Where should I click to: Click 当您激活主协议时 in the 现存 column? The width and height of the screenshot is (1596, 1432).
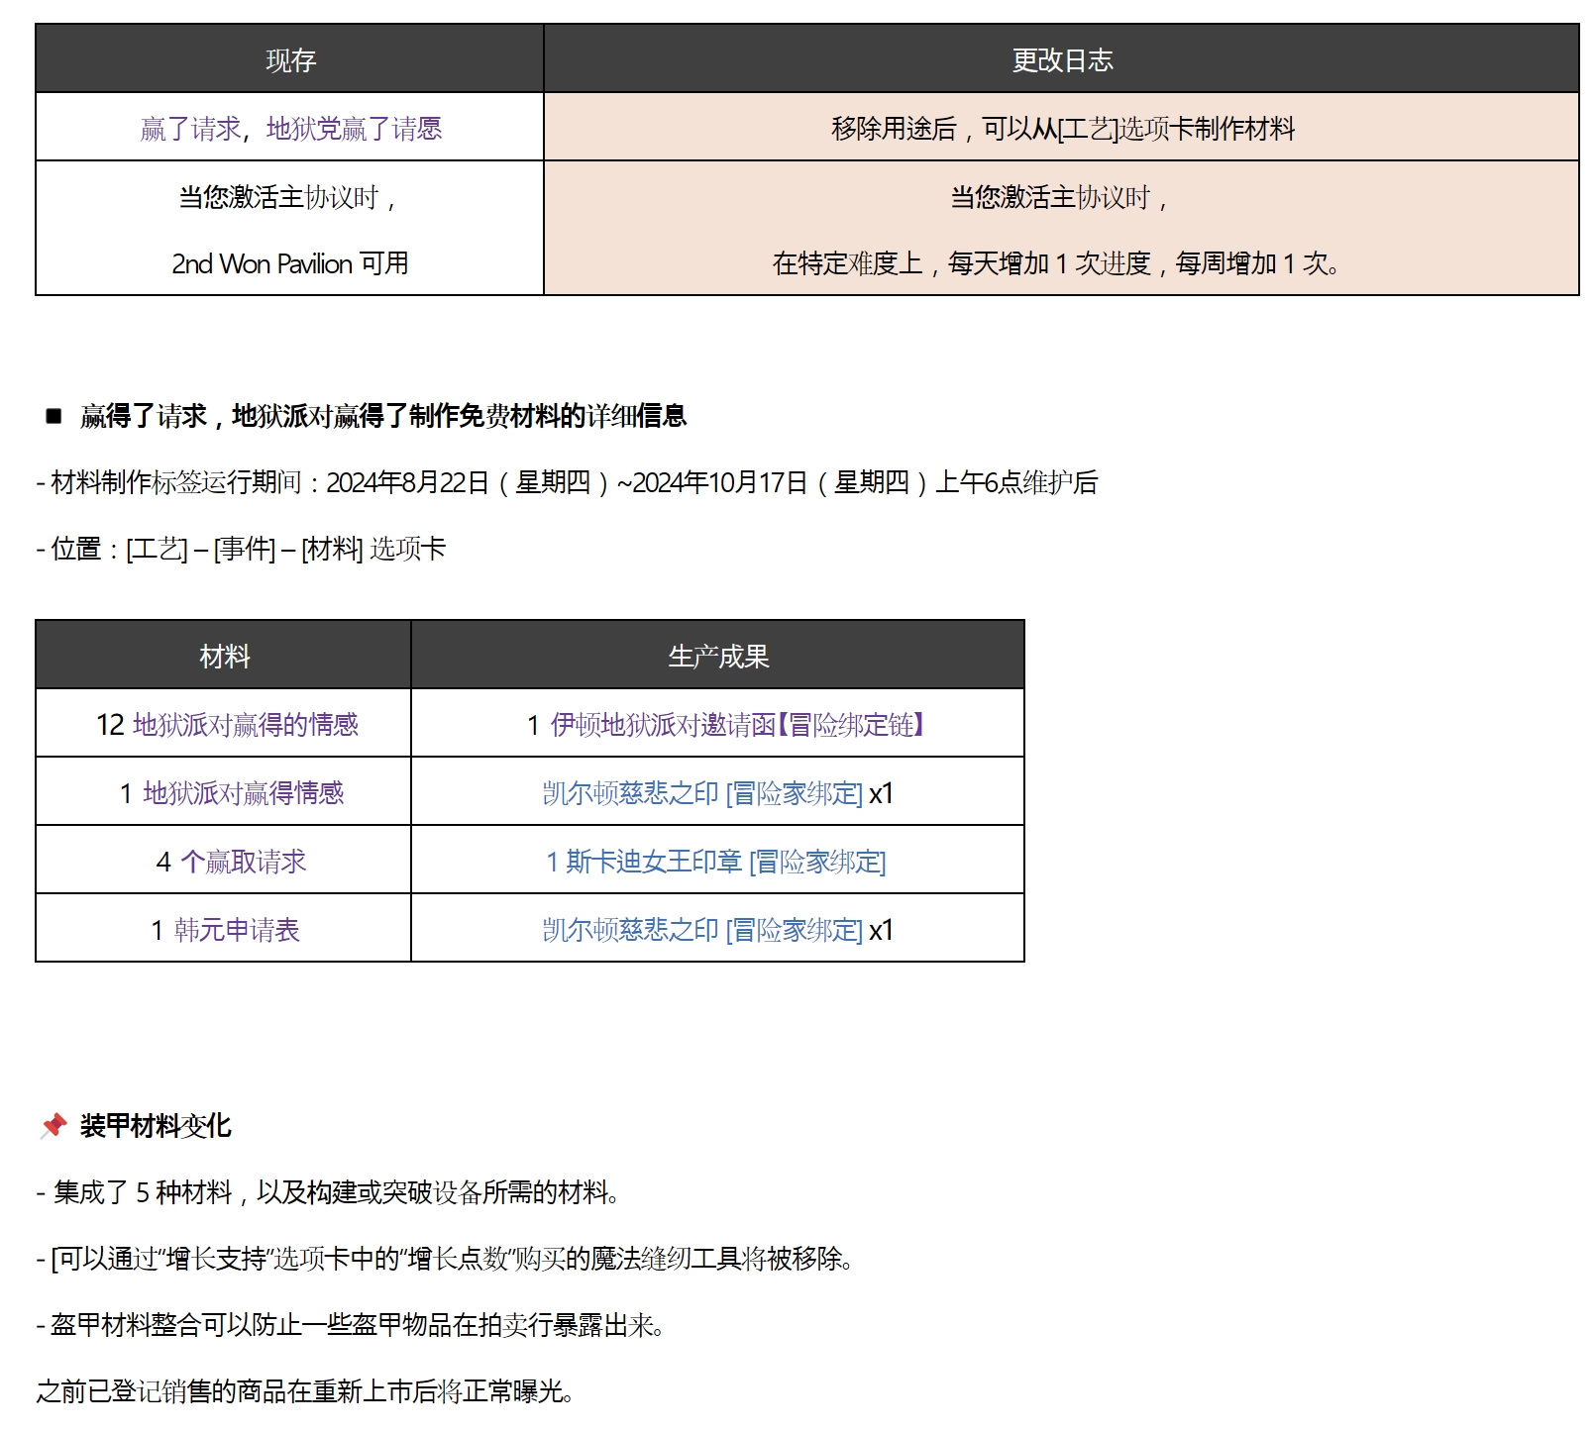pos(287,197)
